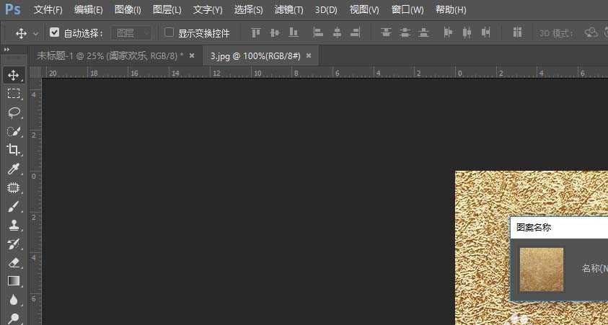This screenshot has width=608, height=325.
Task: Click the Align vertical centers icon
Action: click(x=275, y=33)
